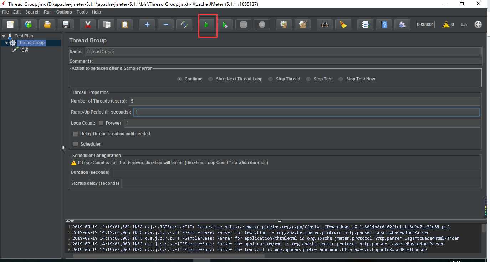Select Start Next Thread Loop option
This screenshot has width=490, height=262.
[x=211, y=79]
